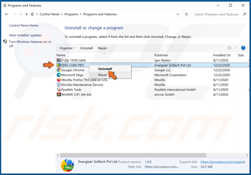
Task: Go back with the back arrow
Action: [x=6, y=14]
